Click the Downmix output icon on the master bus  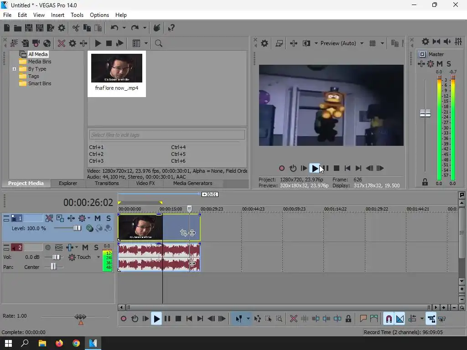coord(436,41)
